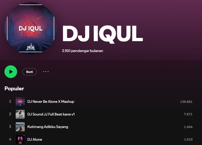Viewport: 202px width, 145px height.
Task: Click track number 3 in the list
Action: point(10,127)
